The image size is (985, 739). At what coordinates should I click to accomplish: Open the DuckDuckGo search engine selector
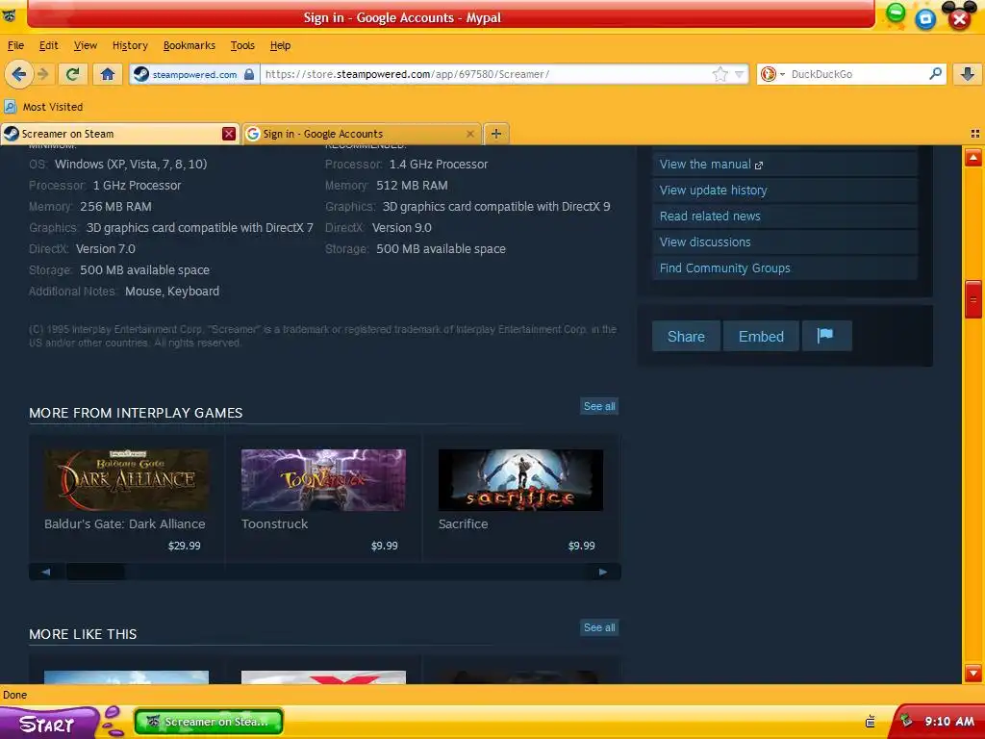click(772, 74)
